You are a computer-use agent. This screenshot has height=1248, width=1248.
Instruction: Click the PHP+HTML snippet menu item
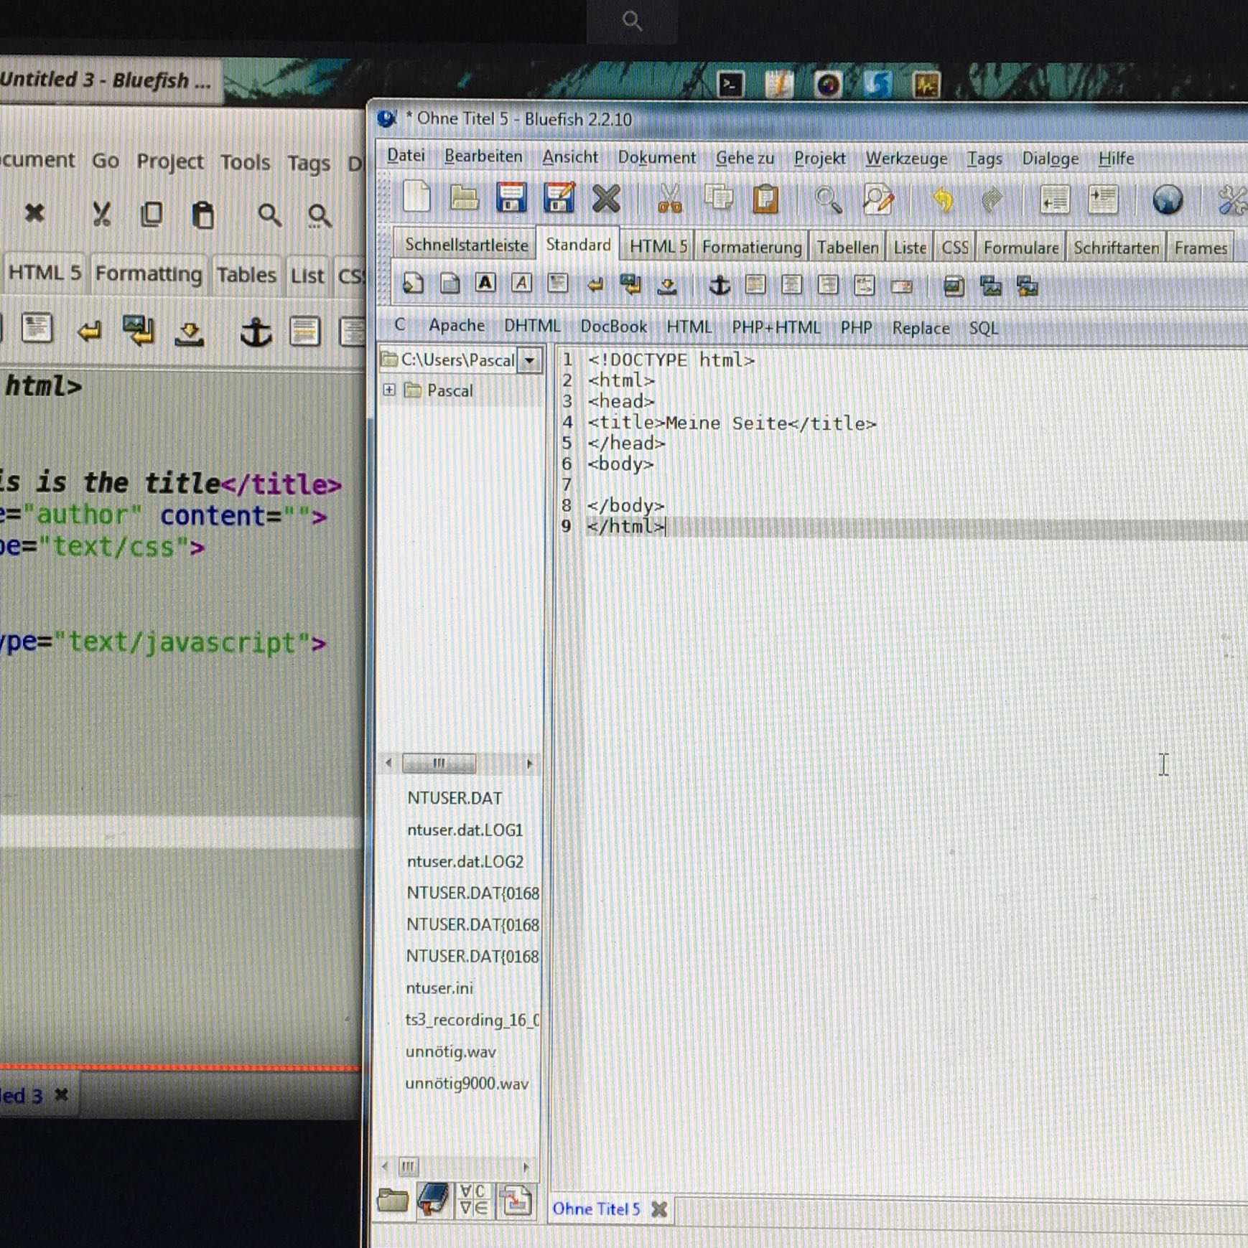click(x=776, y=328)
